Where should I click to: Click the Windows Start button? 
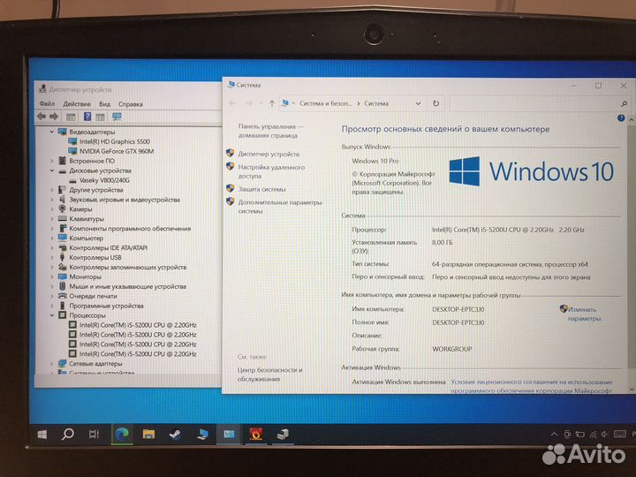click(x=42, y=435)
